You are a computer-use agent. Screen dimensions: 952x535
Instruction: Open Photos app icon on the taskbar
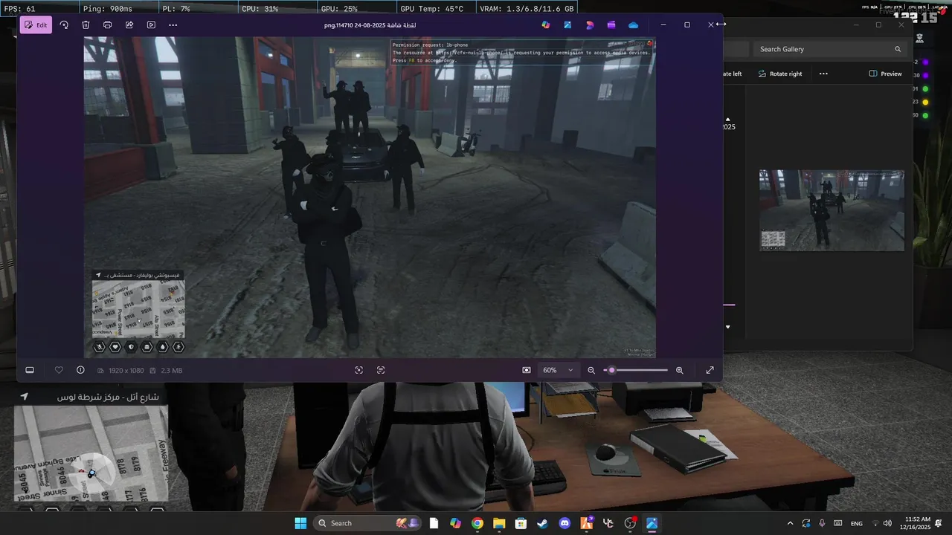click(x=652, y=523)
